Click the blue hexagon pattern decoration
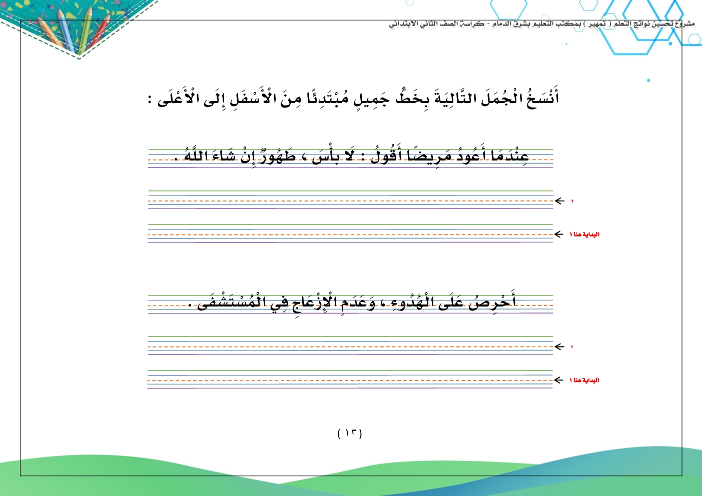 coord(645,25)
